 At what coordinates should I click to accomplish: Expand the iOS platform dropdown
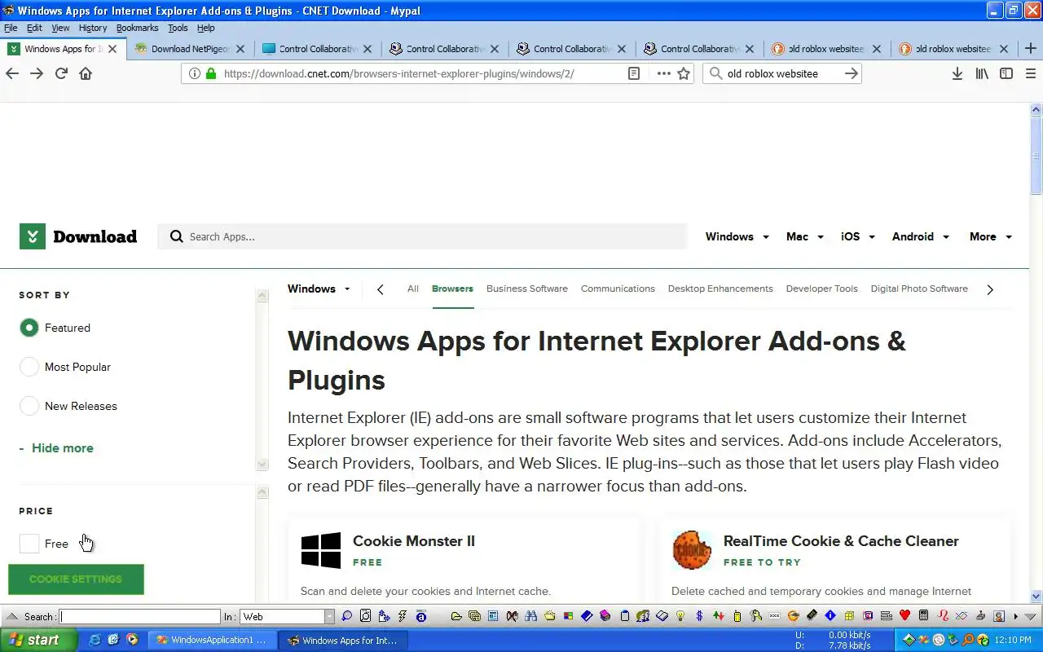tap(858, 236)
